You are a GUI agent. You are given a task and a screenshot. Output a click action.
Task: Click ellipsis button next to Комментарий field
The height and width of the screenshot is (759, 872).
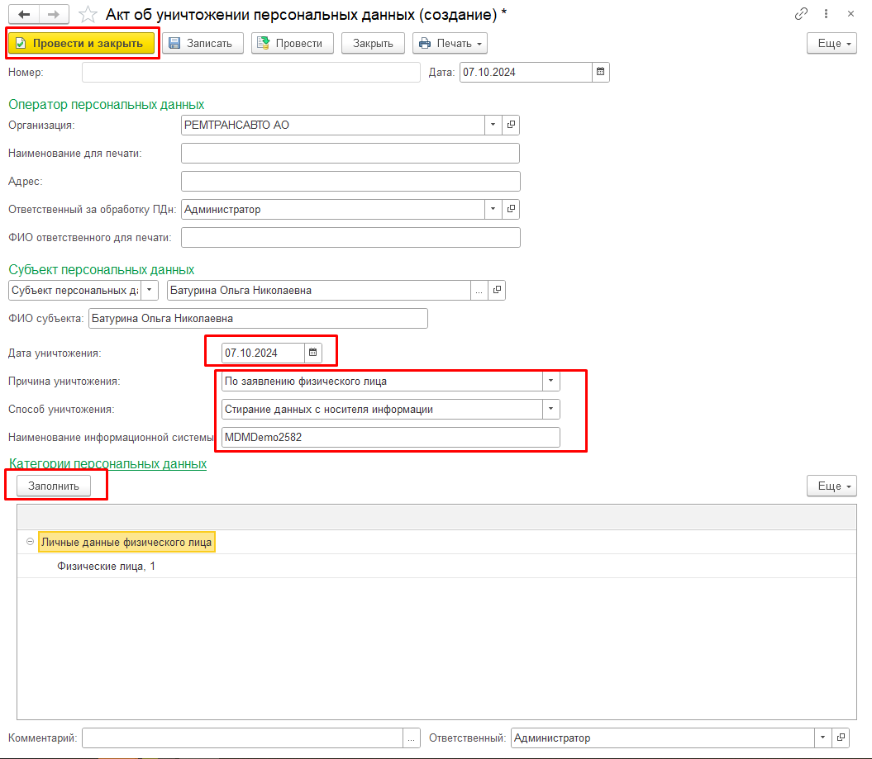coord(412,738)
